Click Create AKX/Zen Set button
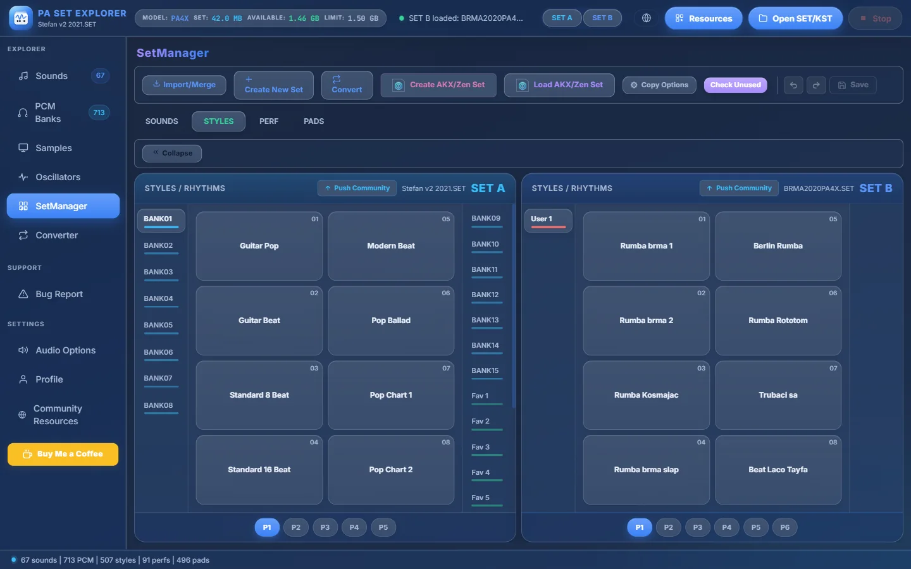This screenshot has width=911, height=569. coord(440,85)
